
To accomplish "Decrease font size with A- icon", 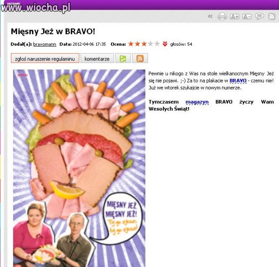I will pos(247,16).
